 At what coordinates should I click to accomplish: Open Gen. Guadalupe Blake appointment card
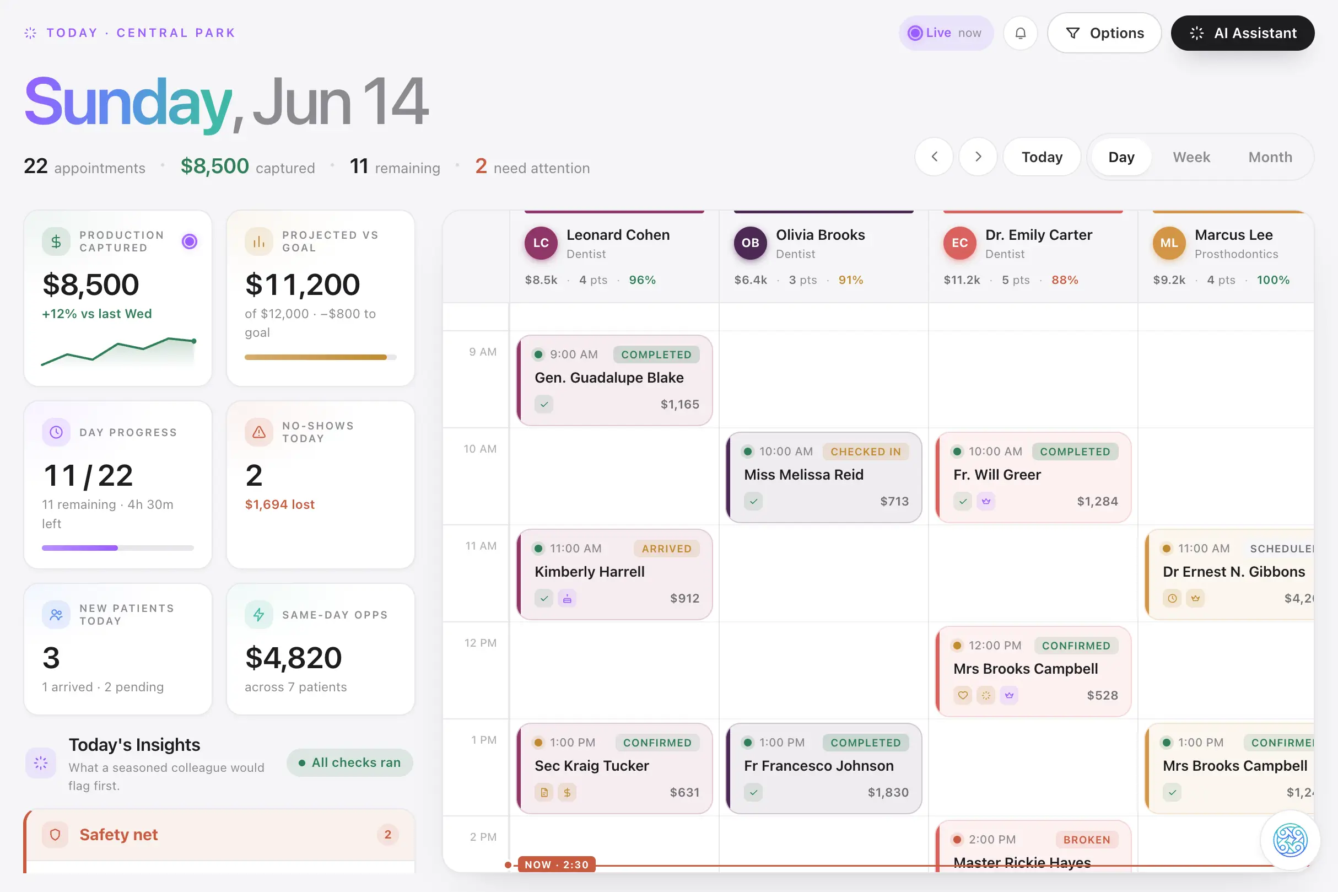click(x=614, y=379)
